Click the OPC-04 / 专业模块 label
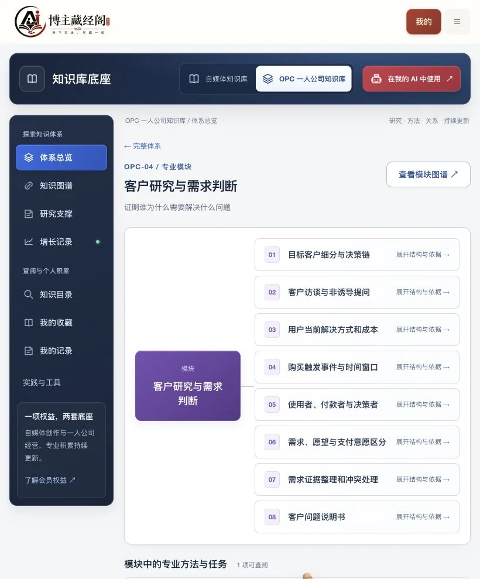Image resolution: width=480 pixels, height=579 pixels. tap(157, 166)
